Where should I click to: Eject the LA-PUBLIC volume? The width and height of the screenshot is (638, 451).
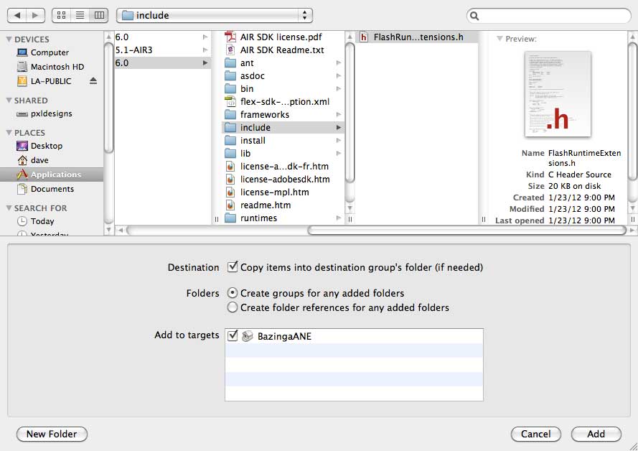pos(93,81)
